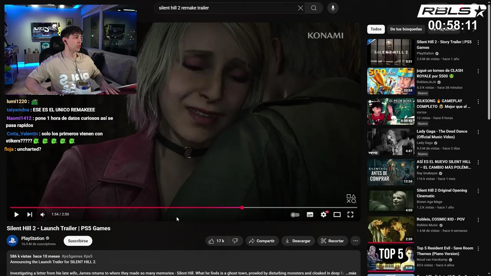Open the PlayStation channel avatar

[x=12, y=241]
